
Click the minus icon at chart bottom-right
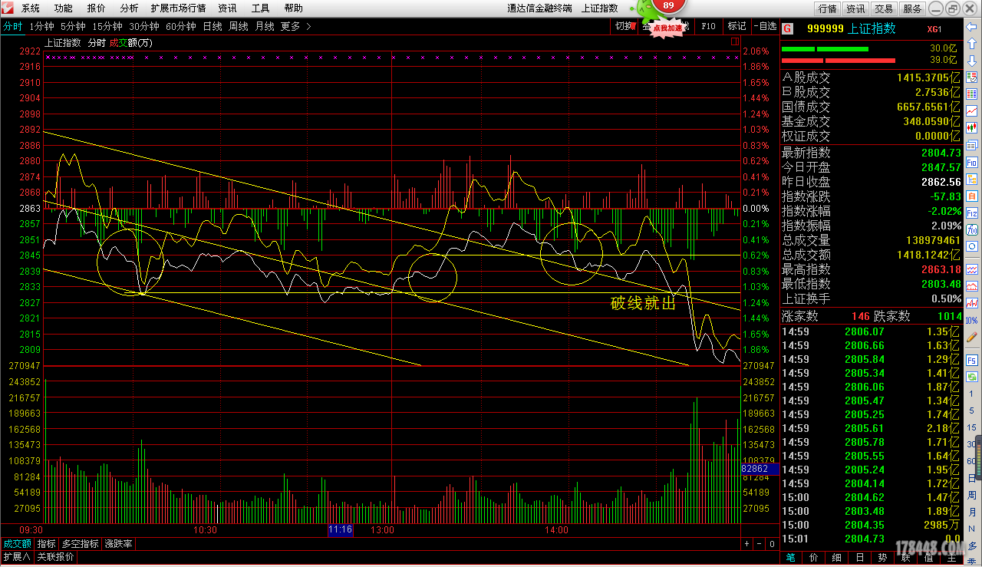760,544
